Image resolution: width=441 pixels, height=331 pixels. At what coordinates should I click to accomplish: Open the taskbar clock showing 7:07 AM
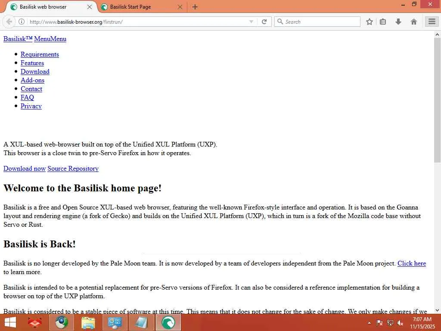[422, 323]
